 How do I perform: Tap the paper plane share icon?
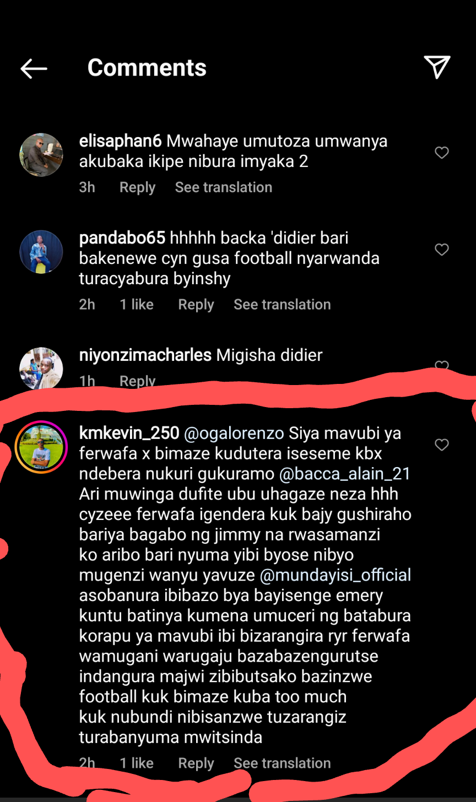[x=437, y=67]
